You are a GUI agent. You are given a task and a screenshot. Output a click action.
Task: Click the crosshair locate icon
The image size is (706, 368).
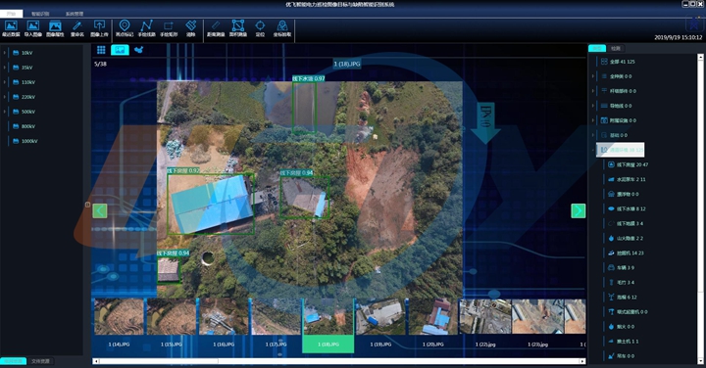(x=260, y=25)
